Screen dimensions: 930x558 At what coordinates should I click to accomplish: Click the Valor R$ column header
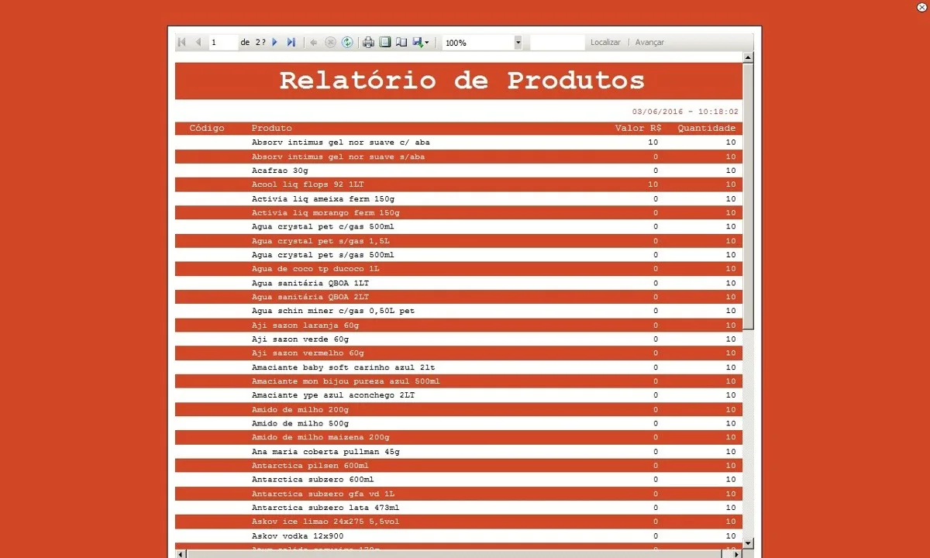[638, 128]
